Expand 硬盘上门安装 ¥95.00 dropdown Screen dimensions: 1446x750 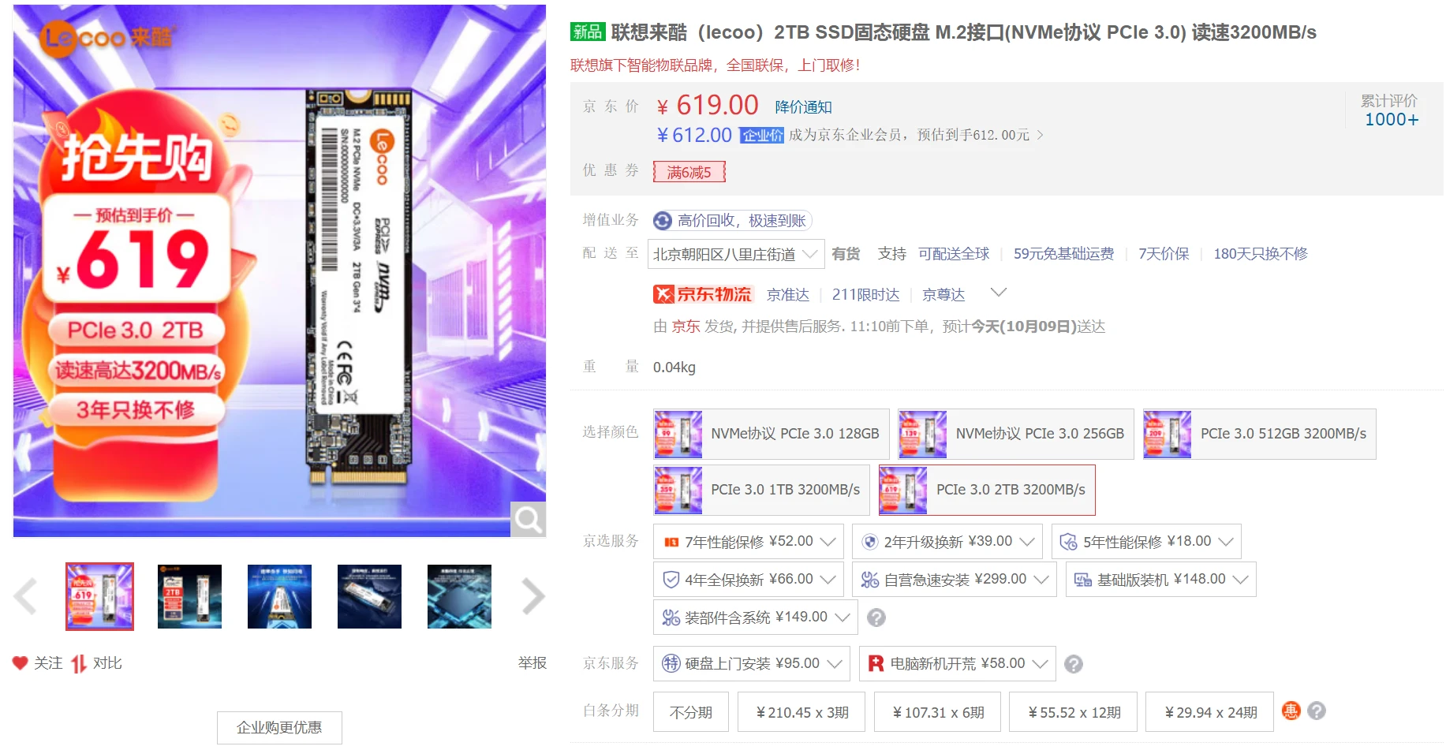click(751, 664)
